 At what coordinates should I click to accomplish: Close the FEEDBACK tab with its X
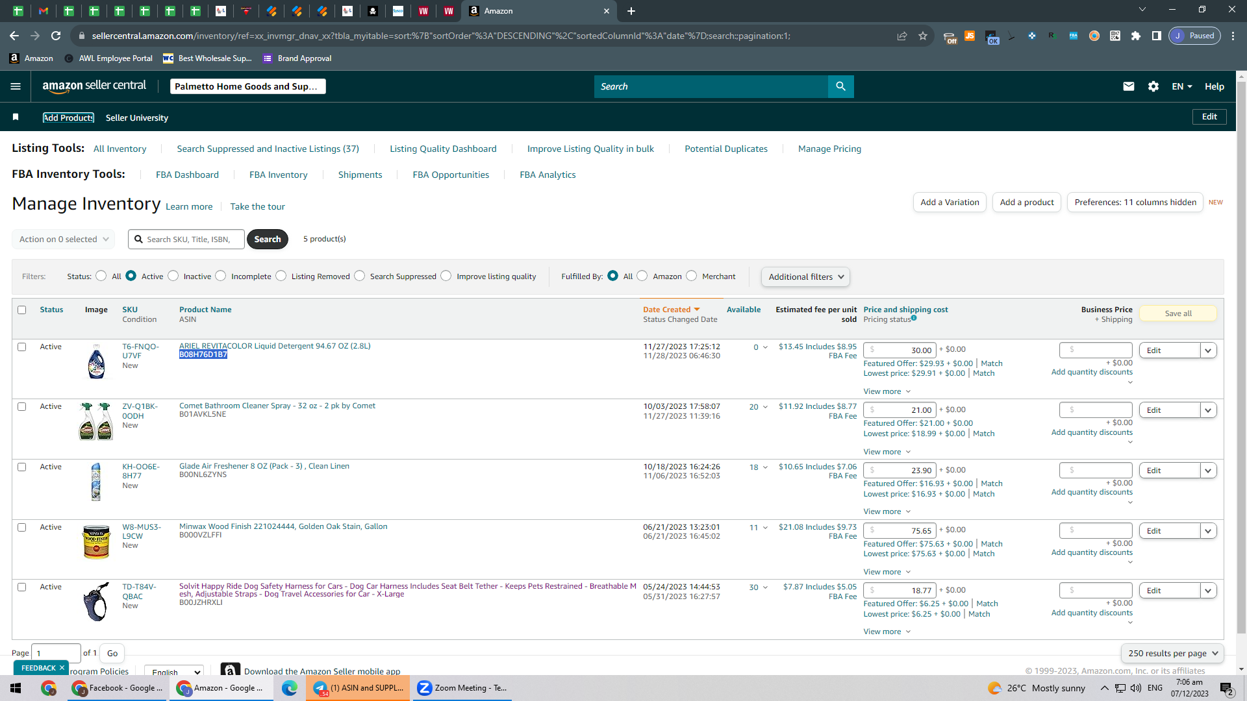[62, 667]
